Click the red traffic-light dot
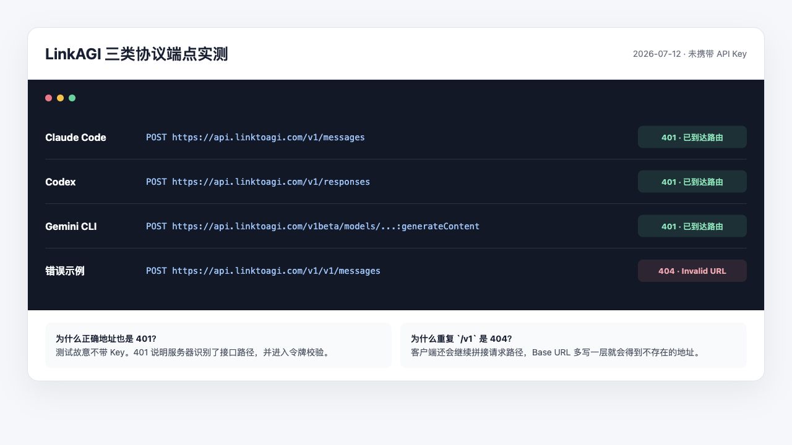Image resolution: width=792 pixels, height=445 pixels. (x=48, y=98)
